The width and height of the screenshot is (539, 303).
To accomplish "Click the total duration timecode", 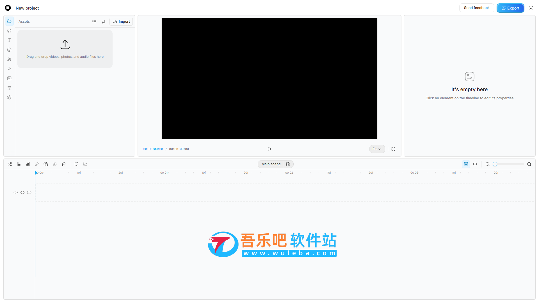I will tap(179, 149).
